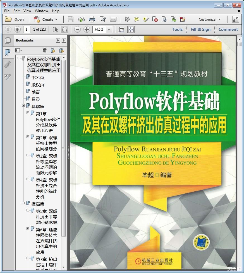Viewport: 244px width, 273px height.
Task: Click the Save floppy disk icon
Action: pos(71,19)
